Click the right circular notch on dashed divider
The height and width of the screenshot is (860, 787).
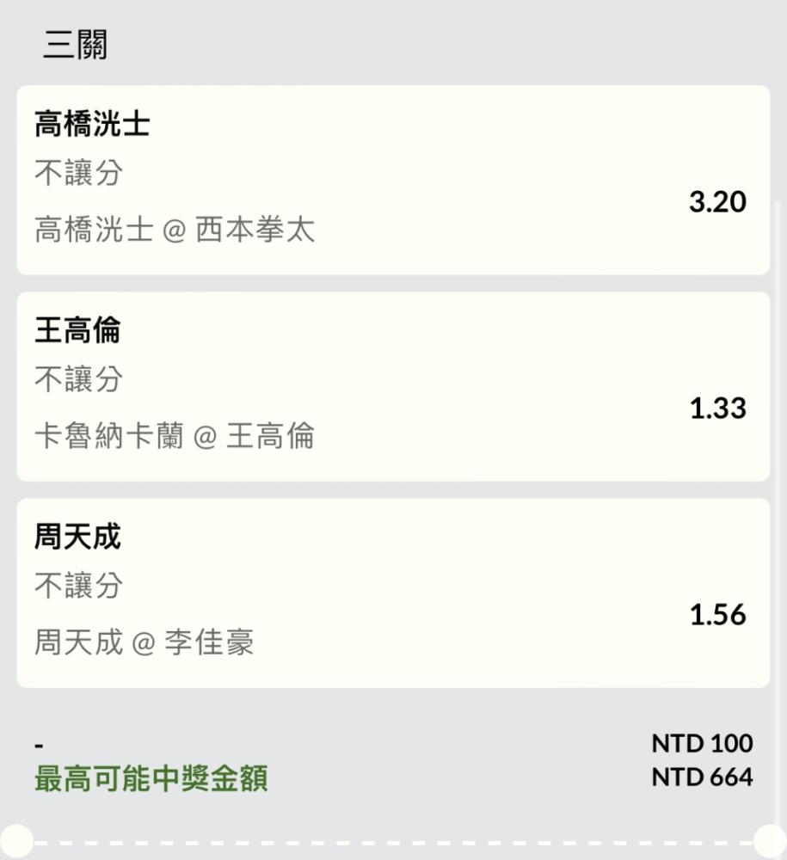[x=771, y=841]
